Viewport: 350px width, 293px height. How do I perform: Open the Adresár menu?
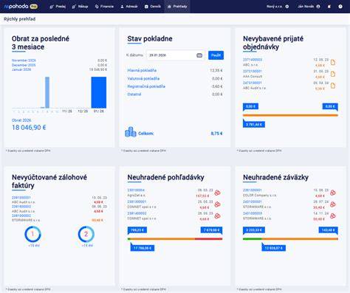129,7
